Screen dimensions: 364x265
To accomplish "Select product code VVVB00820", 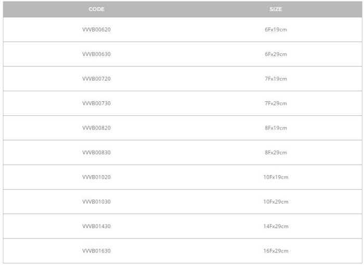I will pyautogui.click(x=97, y=128).
